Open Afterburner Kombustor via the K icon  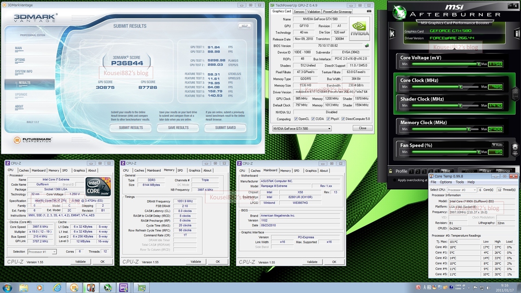[392, 34]
